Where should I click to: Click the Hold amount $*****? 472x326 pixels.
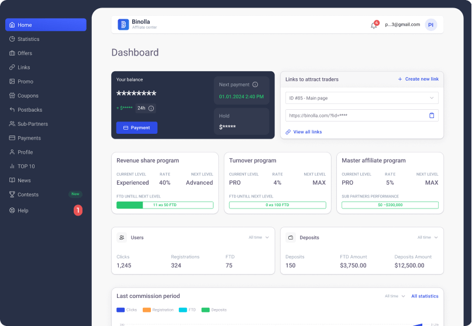[x=228, y=127]
